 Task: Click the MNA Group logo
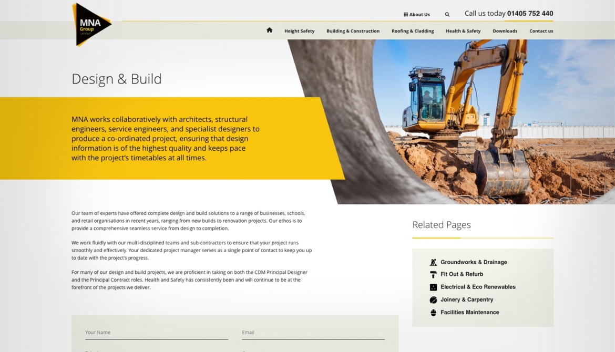point(90,24)
